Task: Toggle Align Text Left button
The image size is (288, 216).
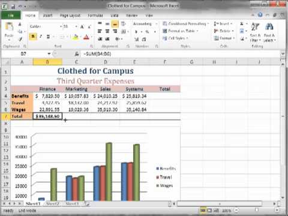Action: 100,31
